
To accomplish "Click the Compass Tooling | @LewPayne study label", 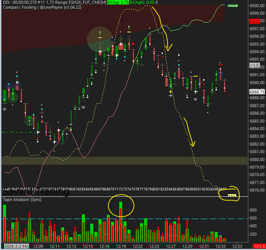I will (42, 7).
